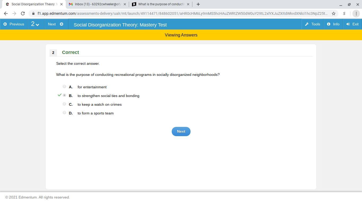Click the question text about recreational programs
This screenshot has width=362, height=203.
coord(138,75)
